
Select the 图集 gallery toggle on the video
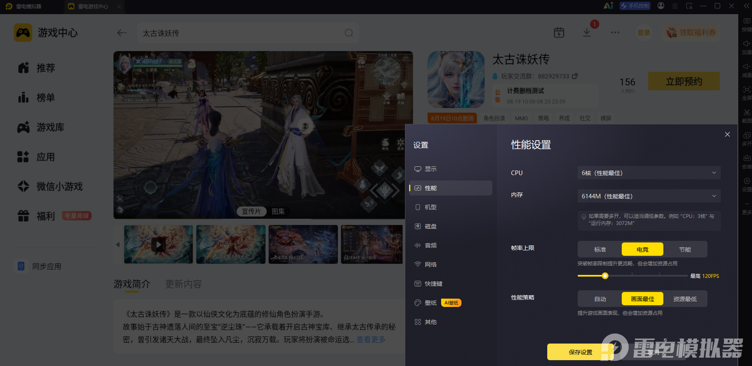coord(278,211)
